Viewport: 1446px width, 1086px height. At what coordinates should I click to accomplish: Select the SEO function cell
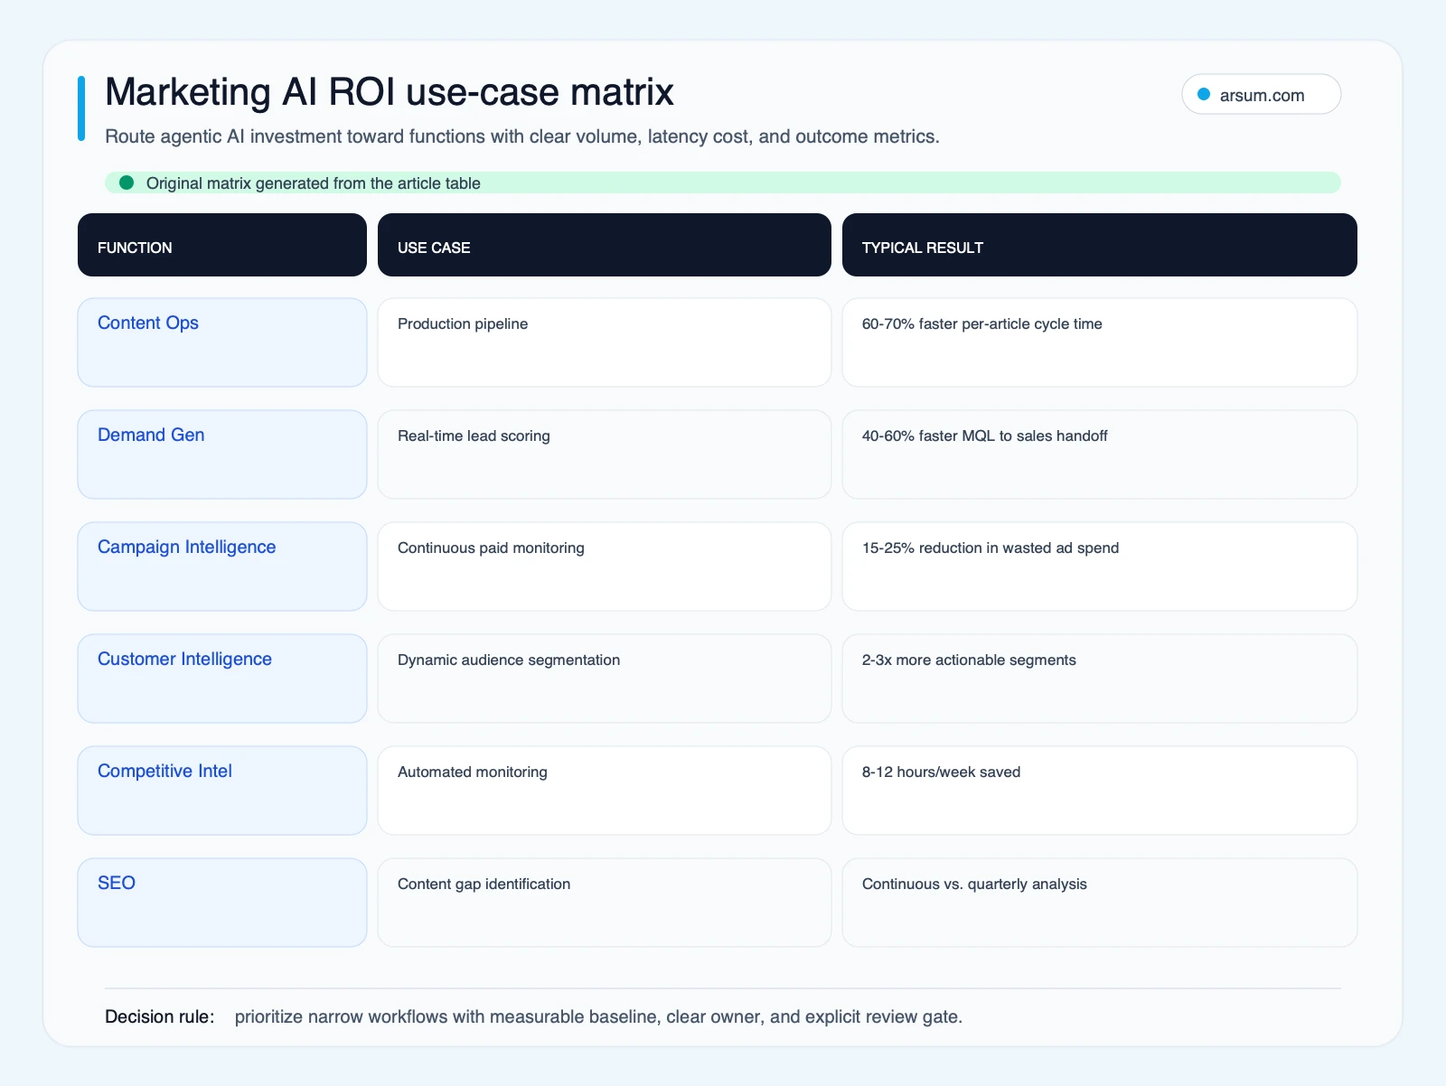coord(222,903)
